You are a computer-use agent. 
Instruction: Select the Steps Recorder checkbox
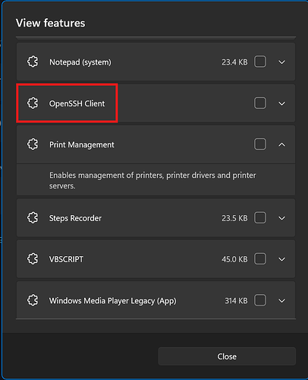point(260,217)
